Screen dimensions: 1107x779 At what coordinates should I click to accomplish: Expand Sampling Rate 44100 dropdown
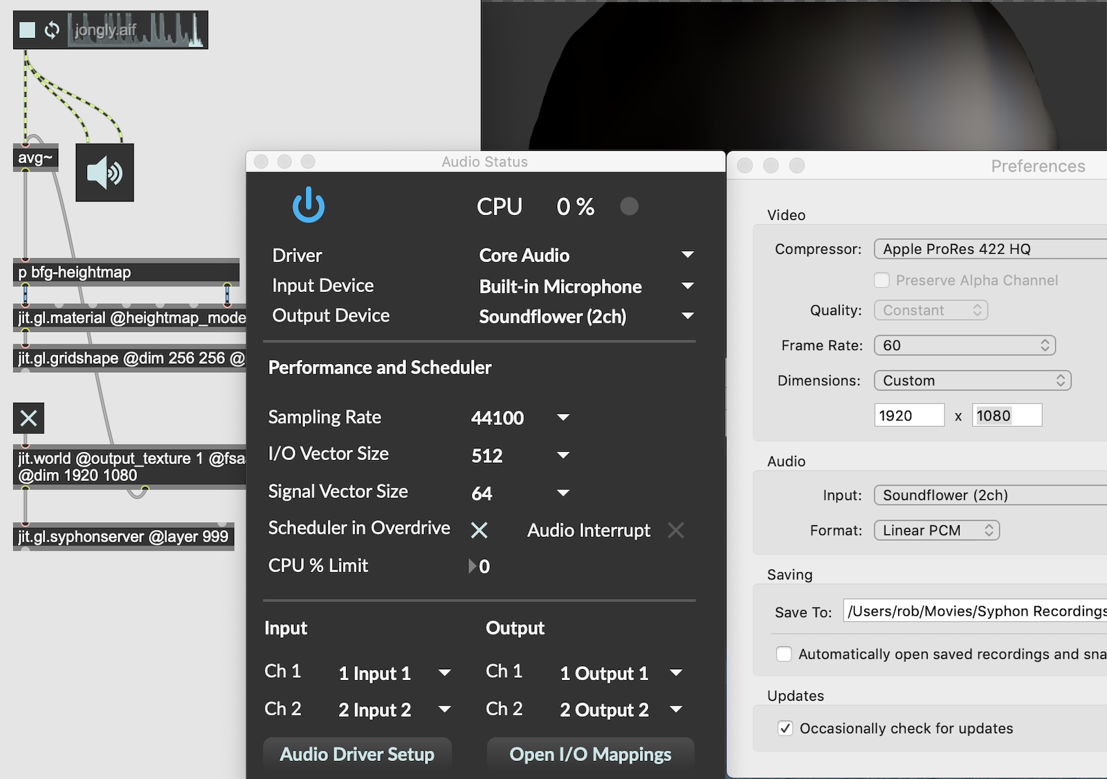pyautogui.click(x=520, y=417)
